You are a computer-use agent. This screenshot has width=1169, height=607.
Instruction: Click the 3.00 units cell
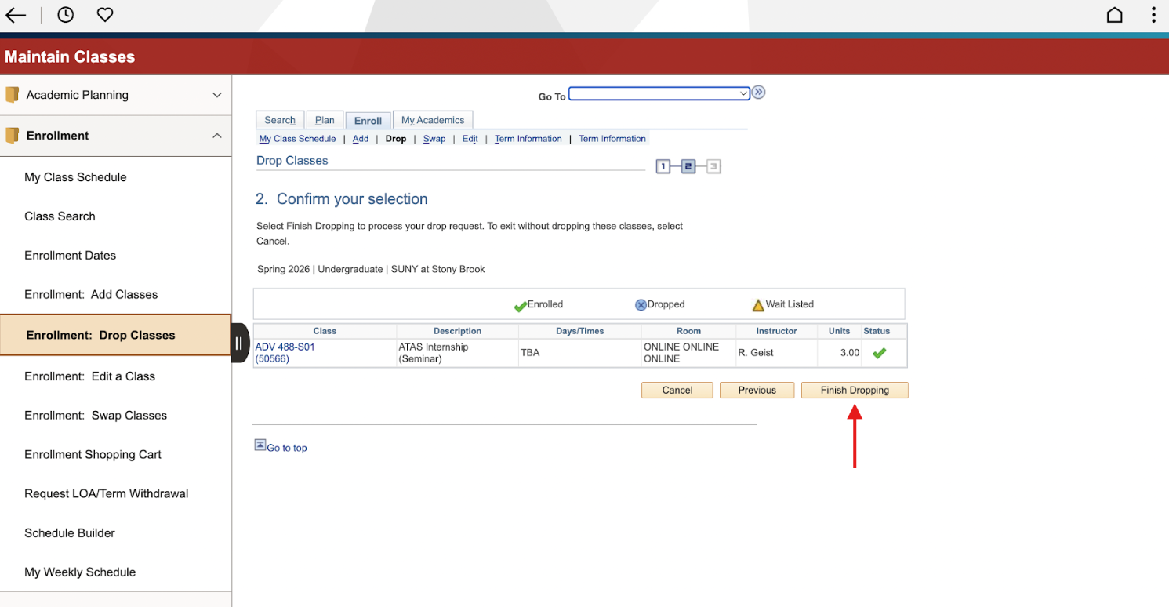[x=839, y=353]
